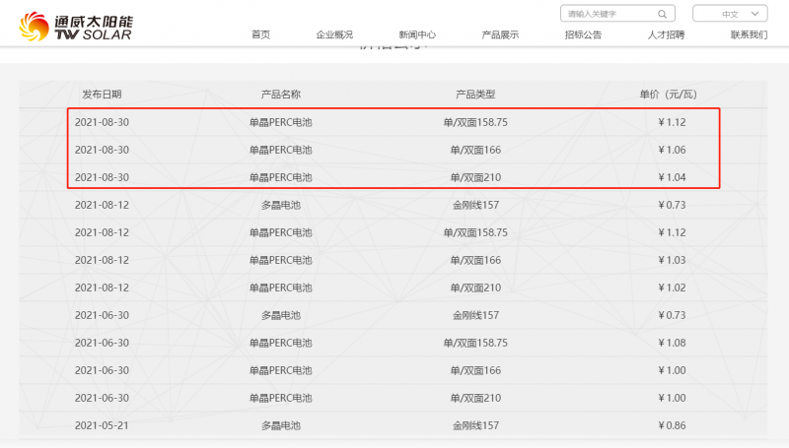The width and height of the screenshot is (789, 448).
Task: Click the 单价(元/瓦) column header
Action: pyautogui.click(x=669, y=95)
